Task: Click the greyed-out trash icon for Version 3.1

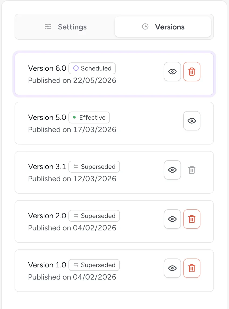Action: pos(192,170)
